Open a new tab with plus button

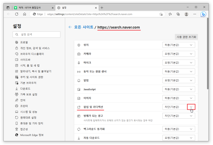pos(102,8)
